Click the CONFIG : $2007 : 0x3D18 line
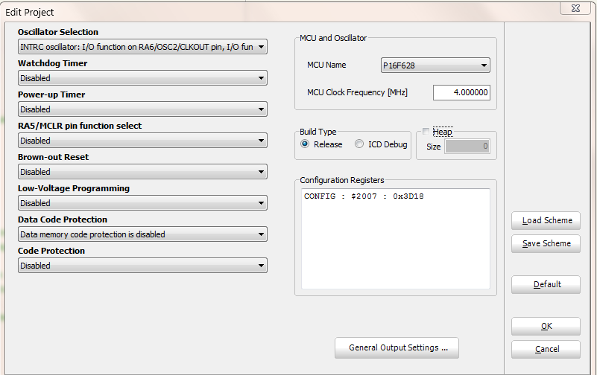 [x=364, y=196]
